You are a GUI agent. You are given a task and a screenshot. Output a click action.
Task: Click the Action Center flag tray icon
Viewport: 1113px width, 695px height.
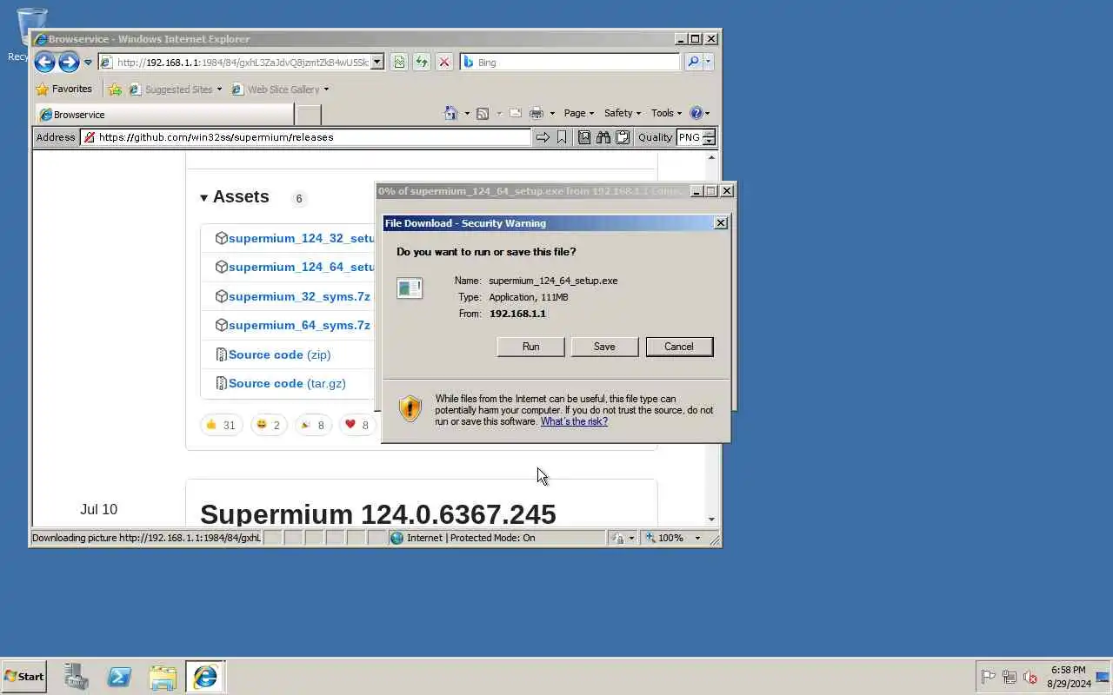[x=988, y=677]
